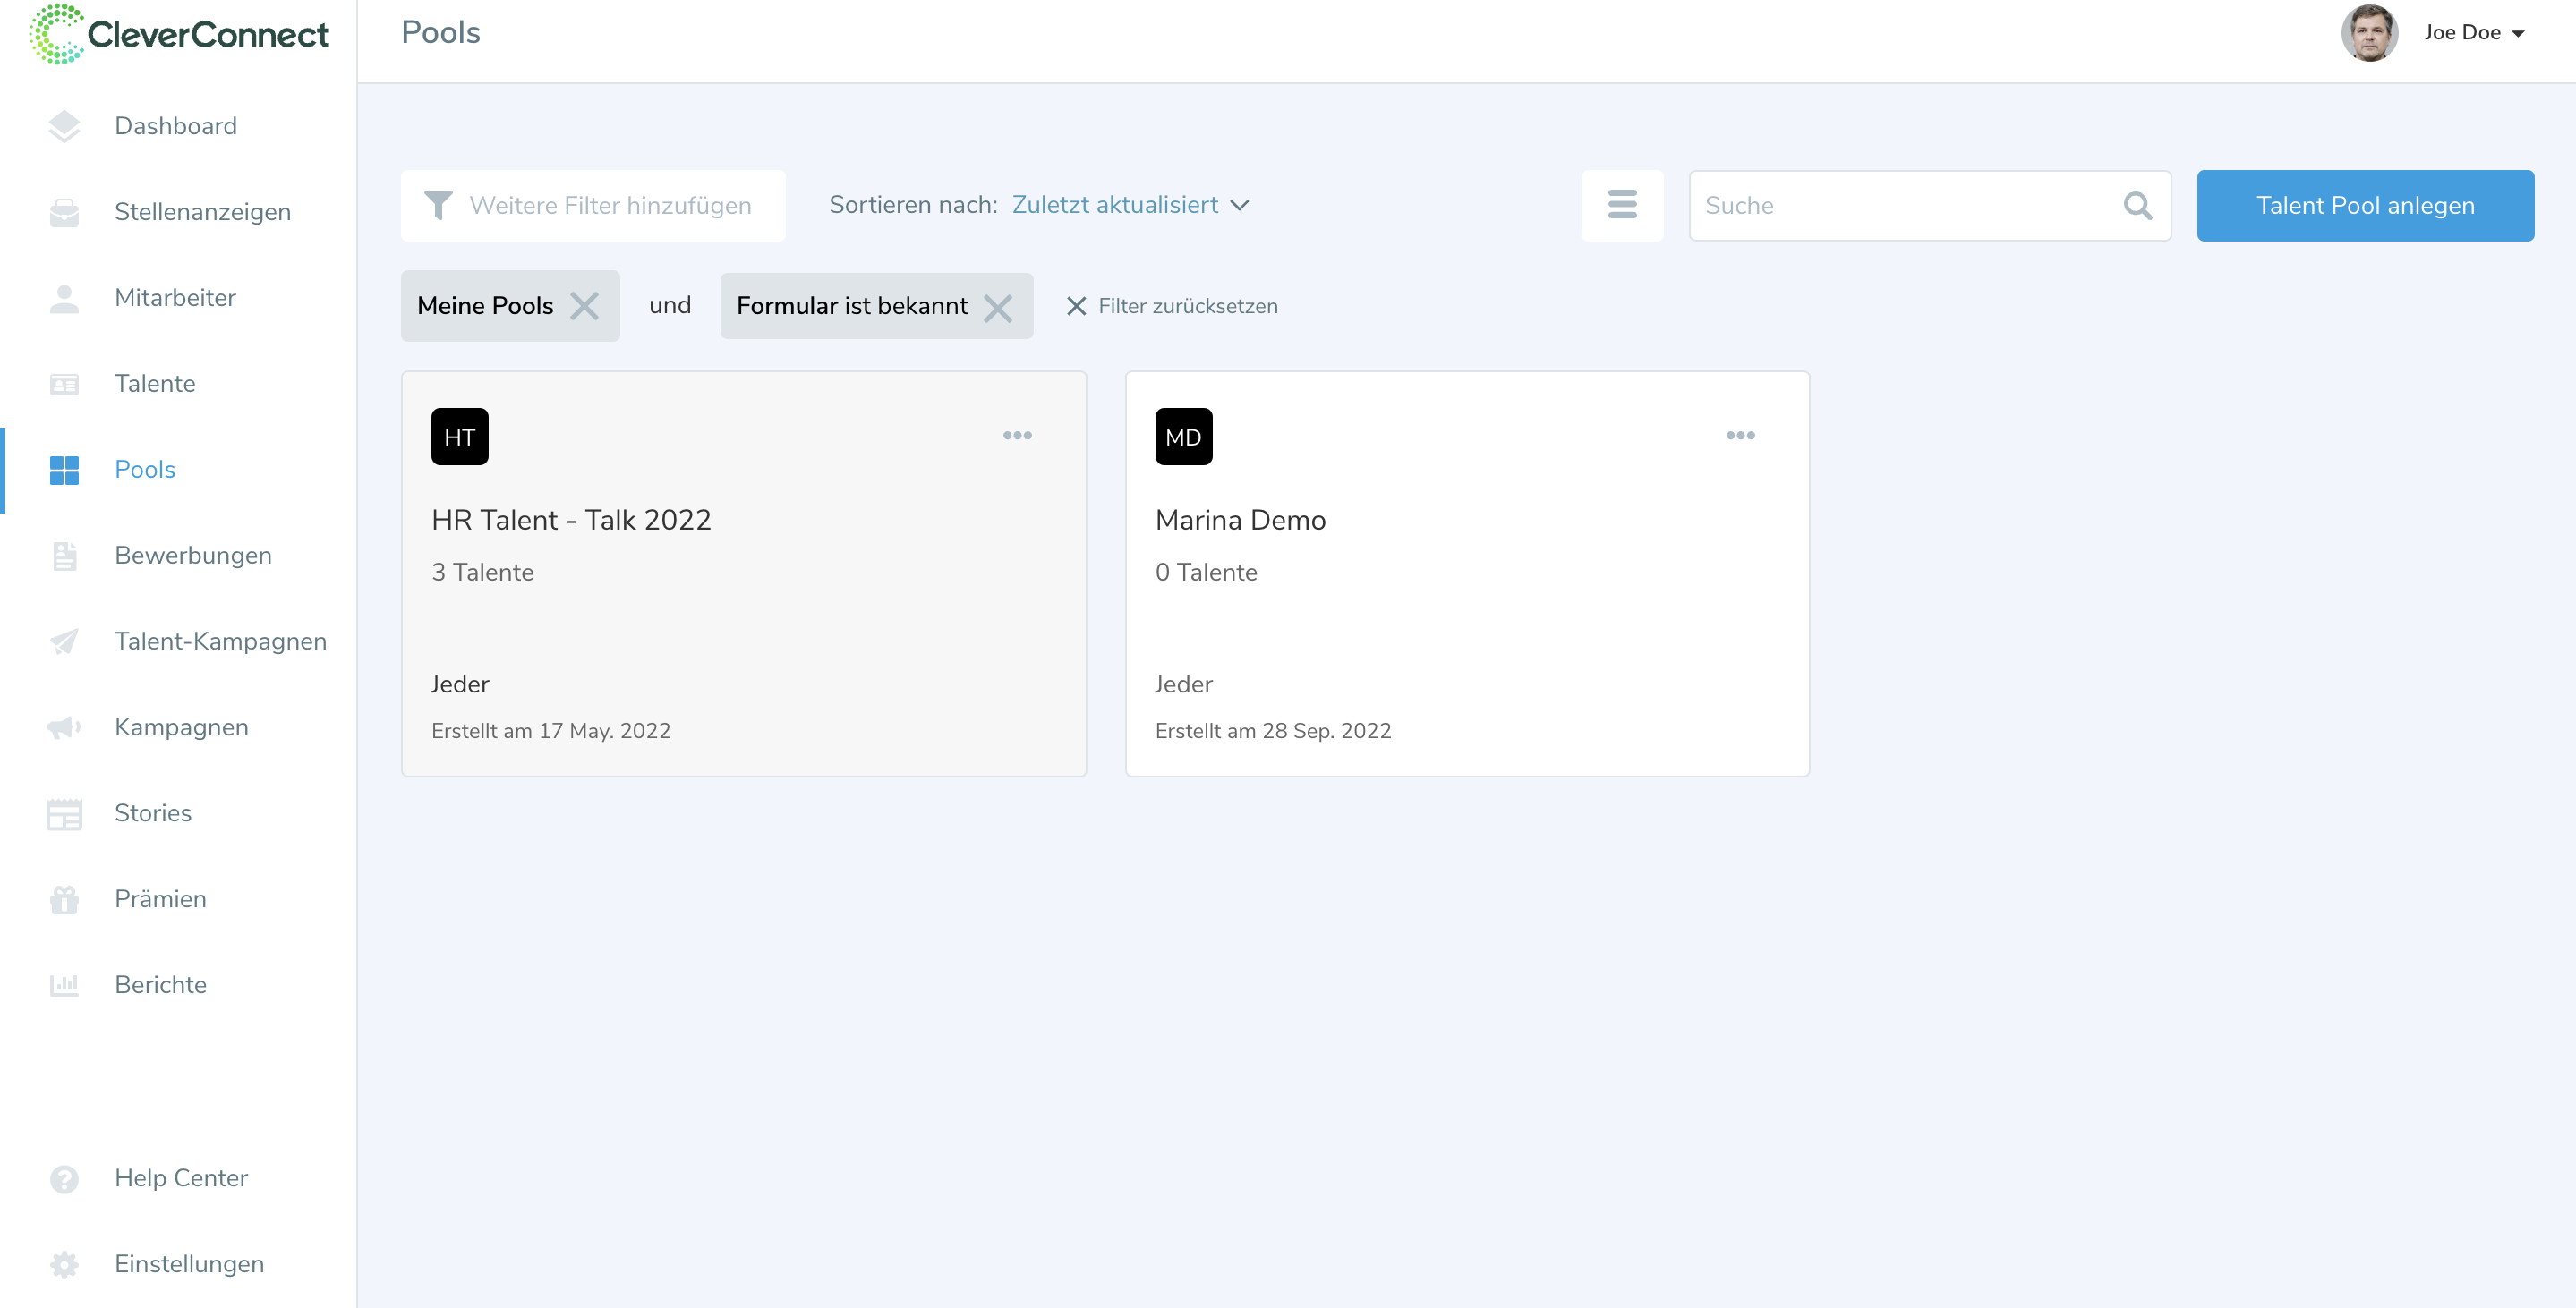Switch to list view with hamburger icon
The height and width of the screenshot is (1308, 2576).
click(x=1621, y=205)
